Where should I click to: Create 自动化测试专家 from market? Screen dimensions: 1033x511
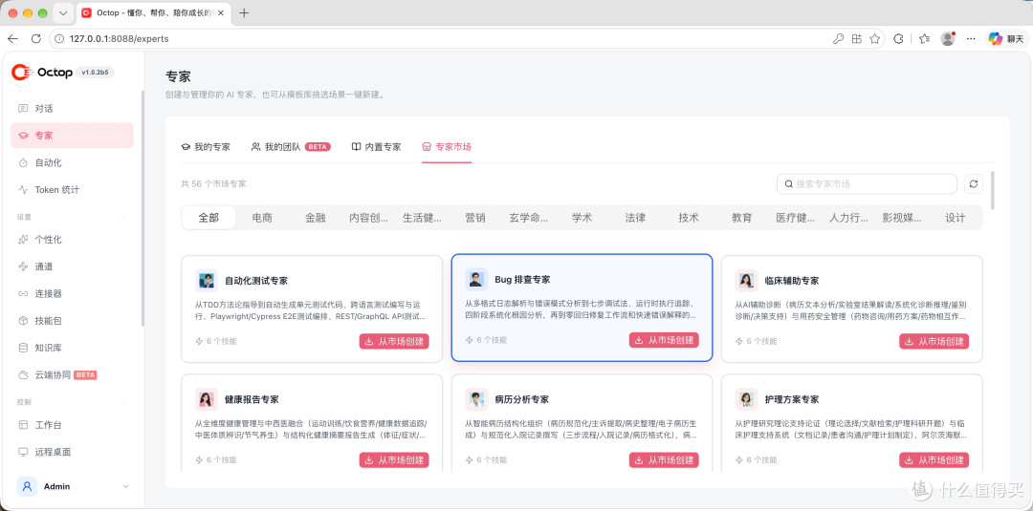[x=394, y=341]
